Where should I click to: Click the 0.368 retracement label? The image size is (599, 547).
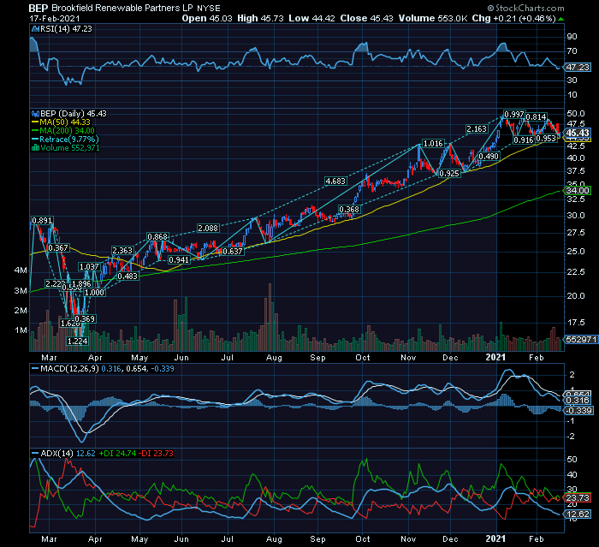[349, 210]
